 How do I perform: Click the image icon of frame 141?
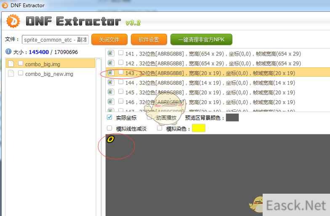[x=111, y=53]
